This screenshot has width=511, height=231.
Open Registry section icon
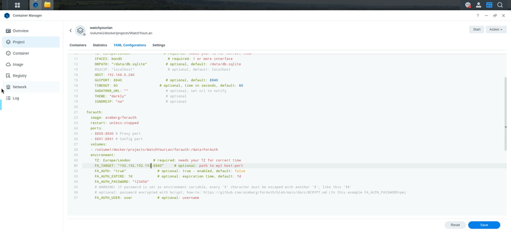(8, 76)
